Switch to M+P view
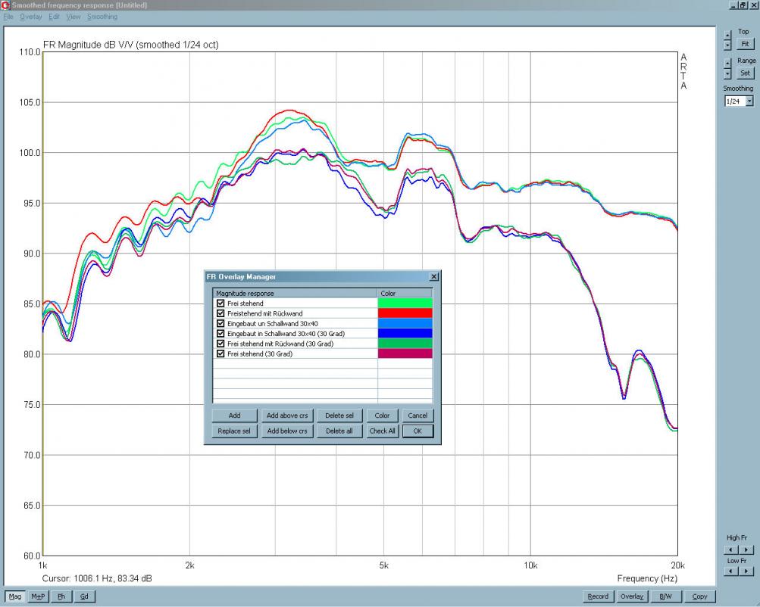Screen dimensions: 760x607 pos(38,596)
